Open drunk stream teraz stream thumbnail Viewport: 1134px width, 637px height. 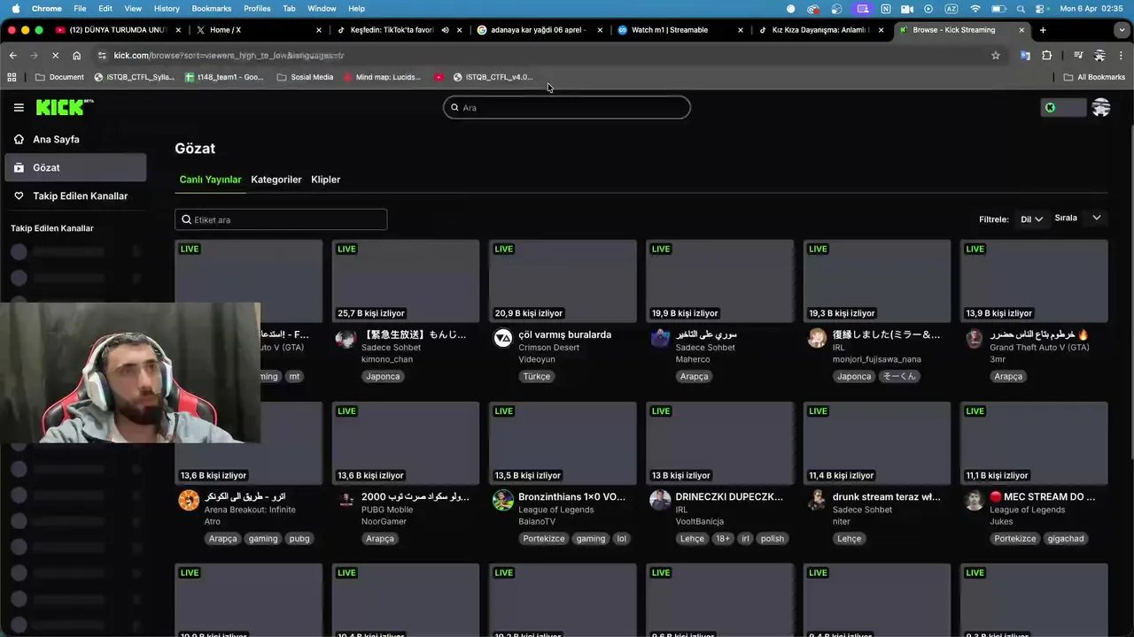(877, 443)
